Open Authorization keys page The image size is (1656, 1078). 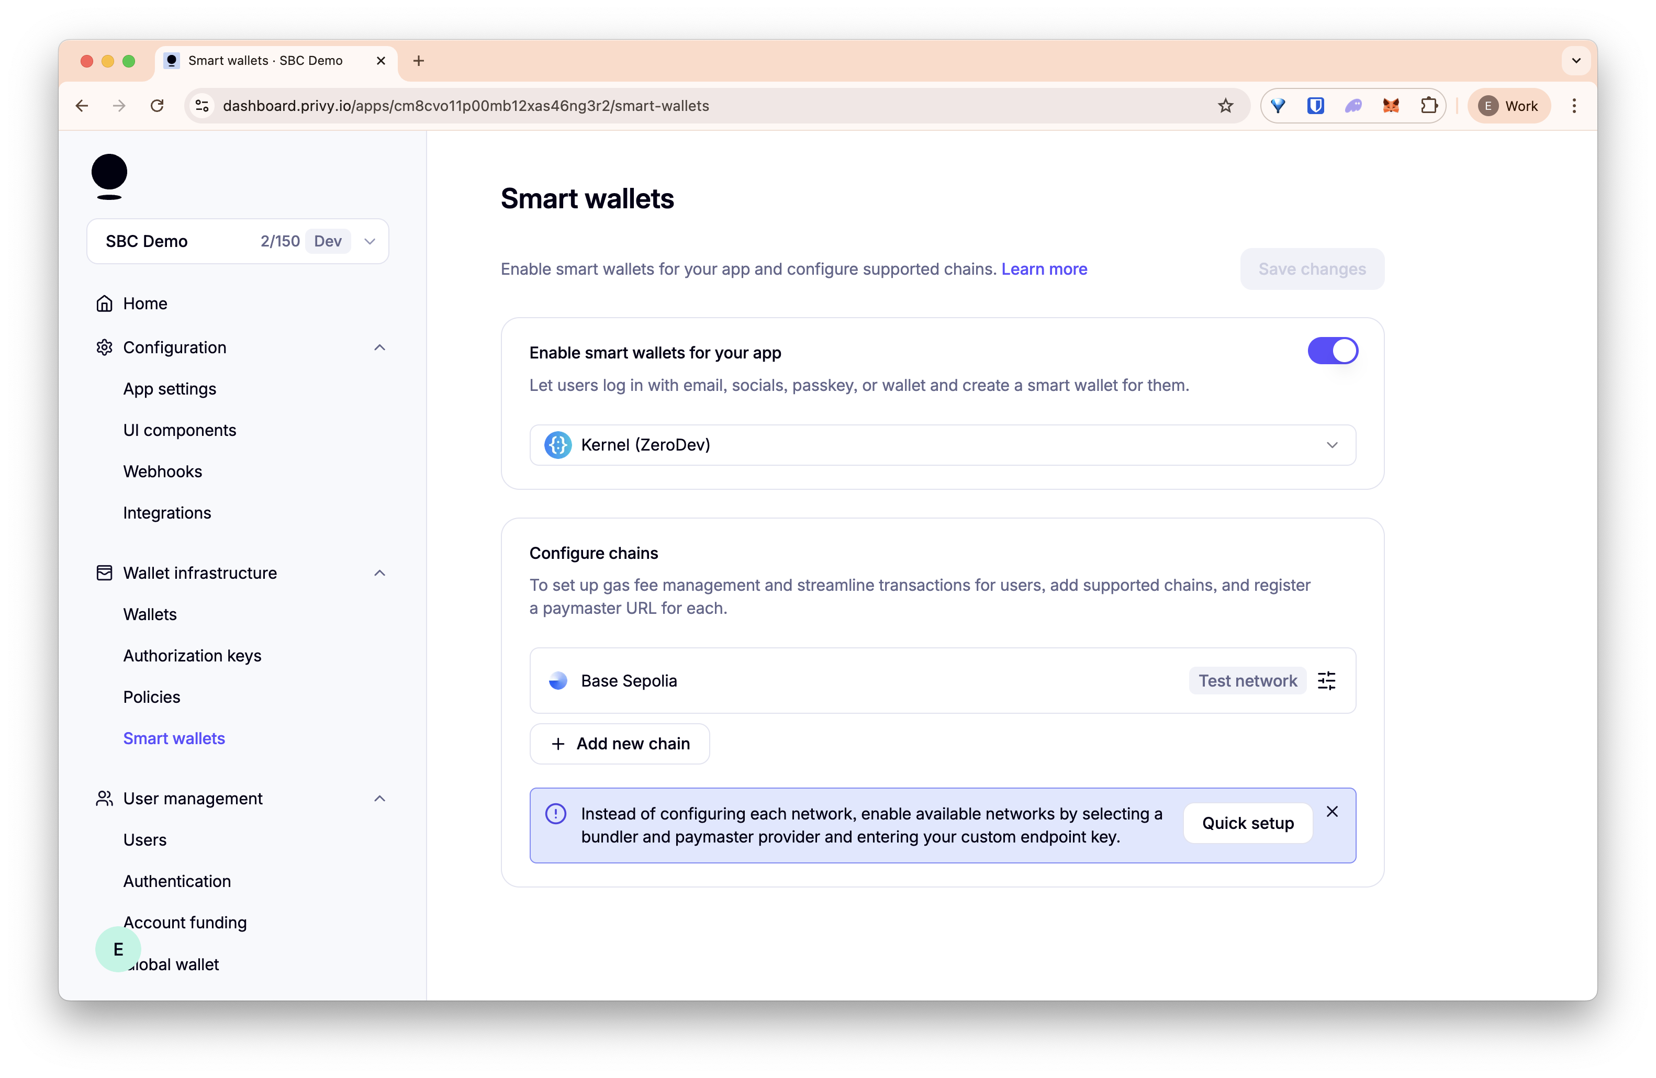(x=192, y=656)
